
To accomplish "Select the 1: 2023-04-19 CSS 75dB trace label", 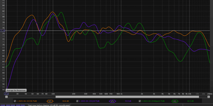I will tap(27, 101).
